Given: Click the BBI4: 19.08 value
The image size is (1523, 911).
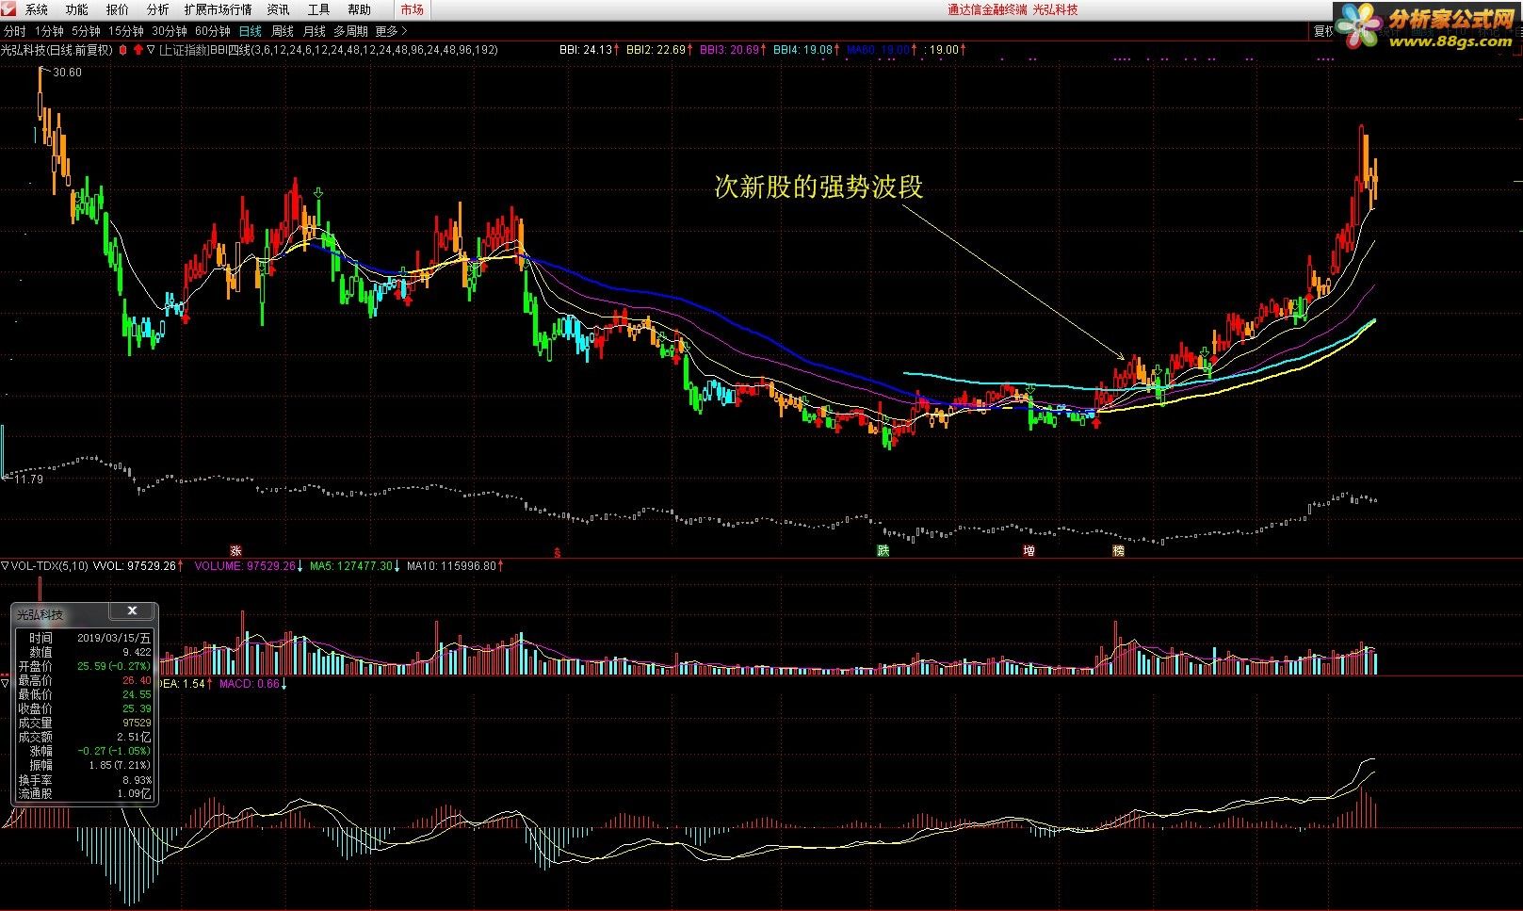Looking at the screenshot, I should [803, 50].
